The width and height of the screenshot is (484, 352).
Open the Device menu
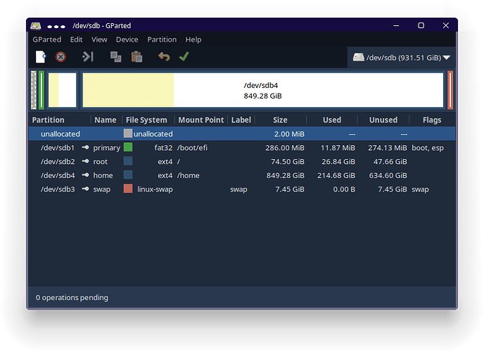point(127,39)
